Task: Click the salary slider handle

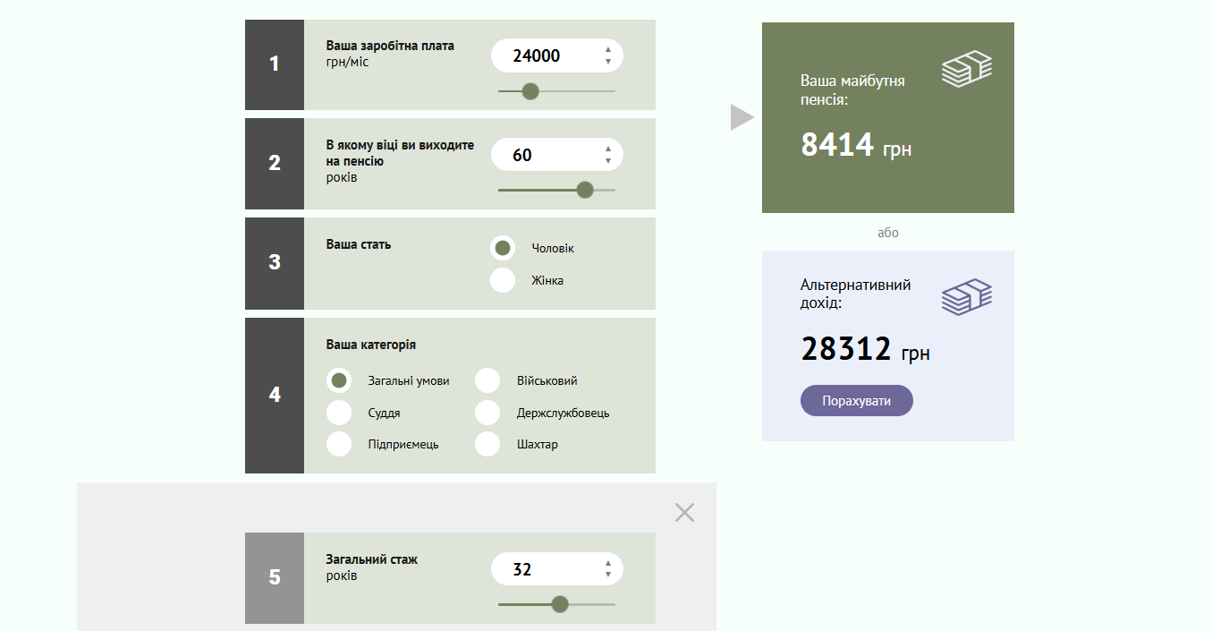Action: (x=530, y=91)
